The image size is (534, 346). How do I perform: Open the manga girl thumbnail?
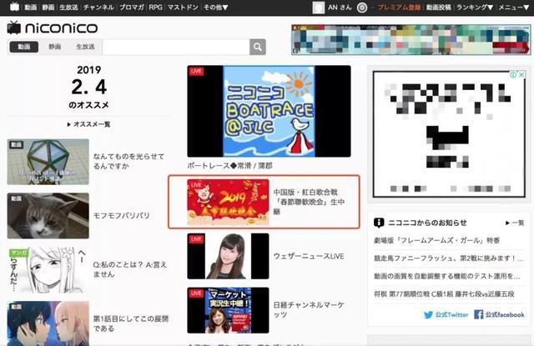(x=48, y=270)
